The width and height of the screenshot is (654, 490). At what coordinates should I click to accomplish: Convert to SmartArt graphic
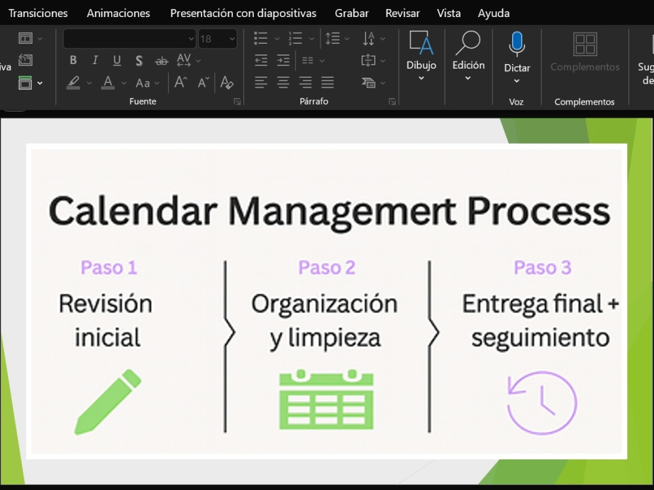[373, 82]
